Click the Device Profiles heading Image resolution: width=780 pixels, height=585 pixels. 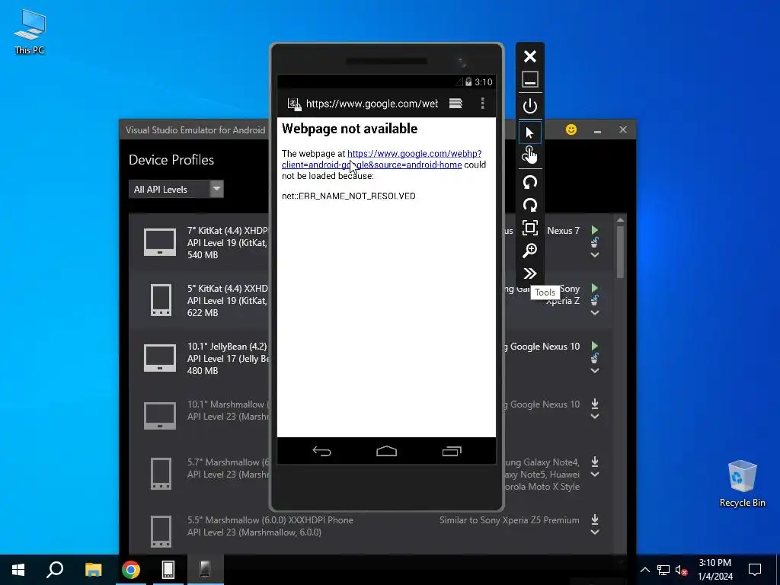[x=171, y=160]
